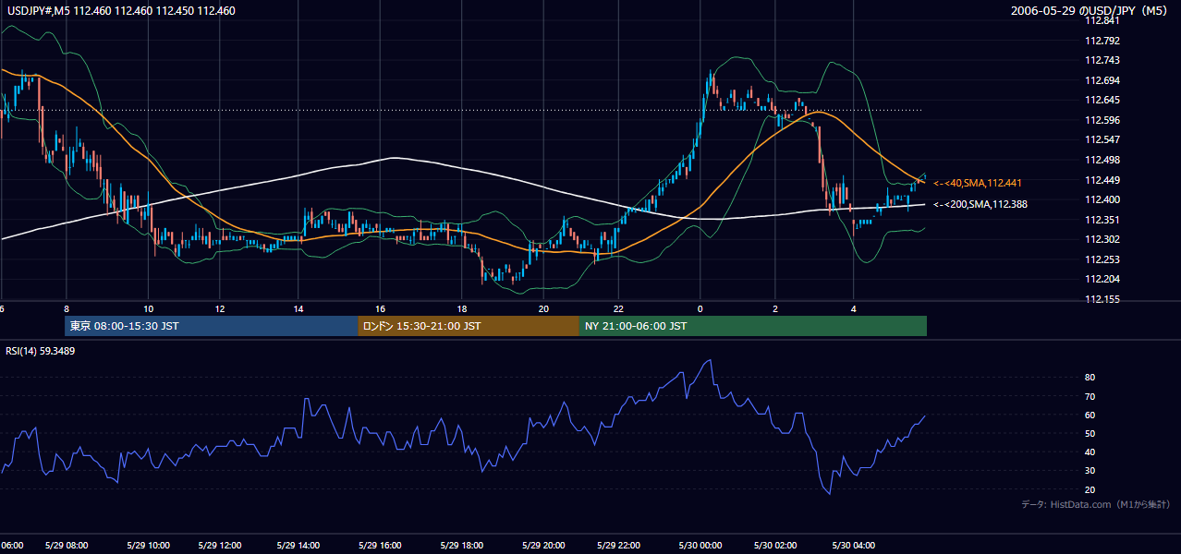Select the NY 21:00-06:00 JST session bar
The image size is (1181, 554).
pyautogui.click(x=753, y=326)
